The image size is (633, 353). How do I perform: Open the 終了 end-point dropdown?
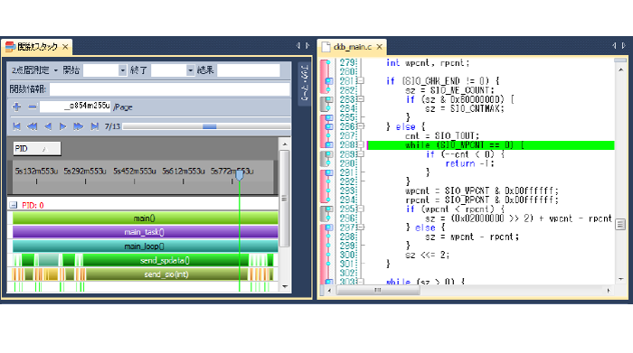pyautogui.click(x=190, y=70)
